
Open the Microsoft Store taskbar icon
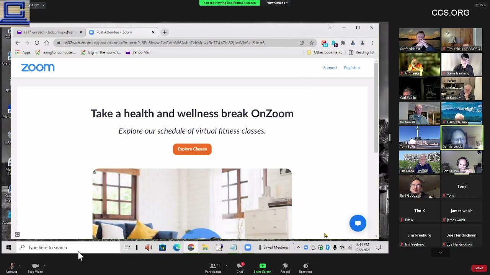162,247
